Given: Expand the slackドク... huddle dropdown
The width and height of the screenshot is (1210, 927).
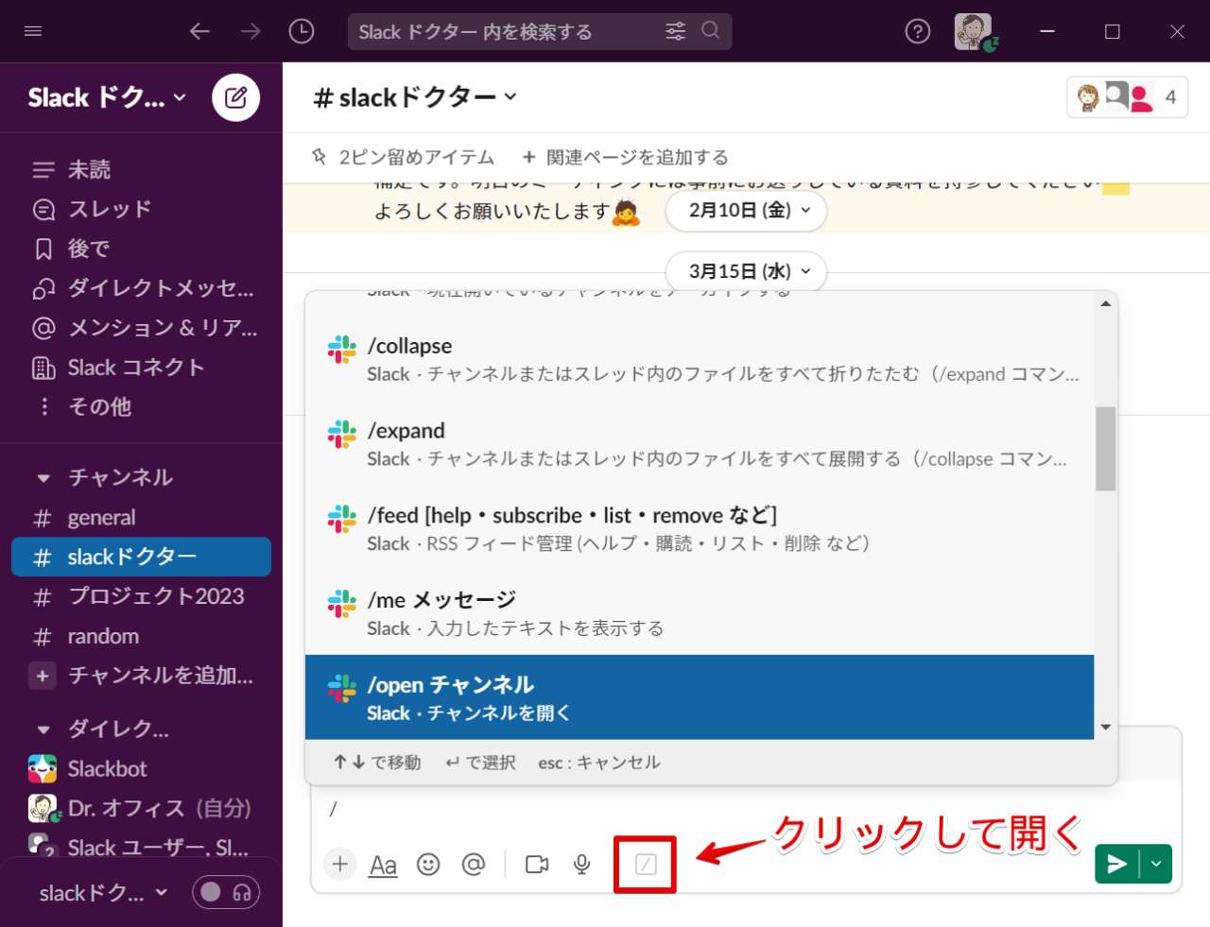Looking at the screenshot, I should tap(103, 893).
